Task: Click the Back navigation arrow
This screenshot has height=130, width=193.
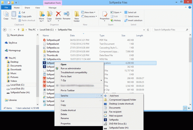Action: click(x=5, y=30)
